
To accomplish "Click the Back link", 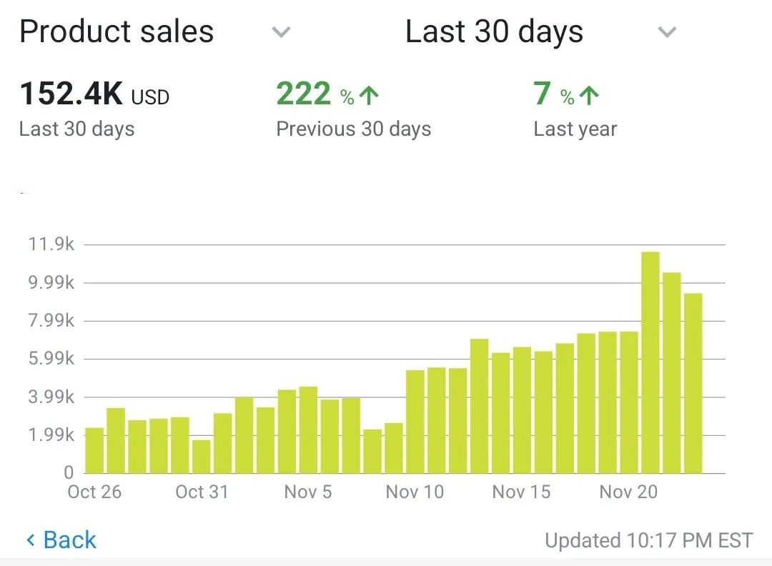I will (x=69, y=540).
